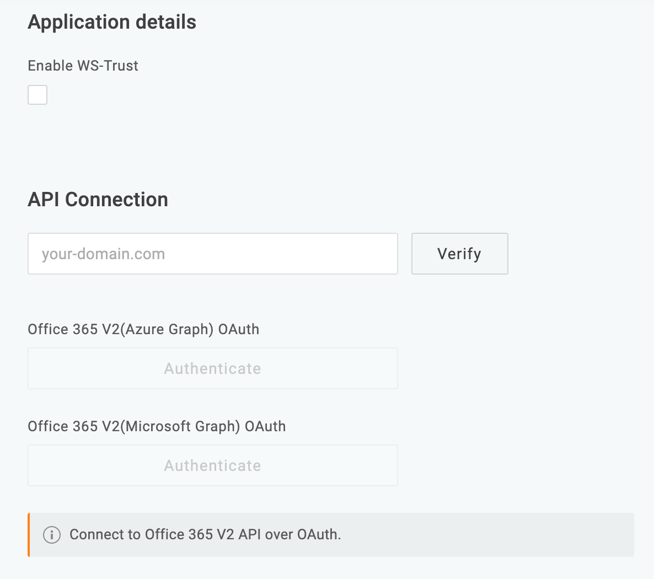Click the 'Office 365 V2(Azure Graph) OAuth' label
Screen dimensions: 654x579
[x=143, y=330]
